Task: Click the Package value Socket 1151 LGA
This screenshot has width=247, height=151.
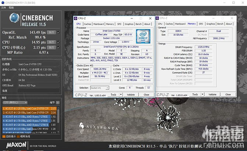Action: 111,38
